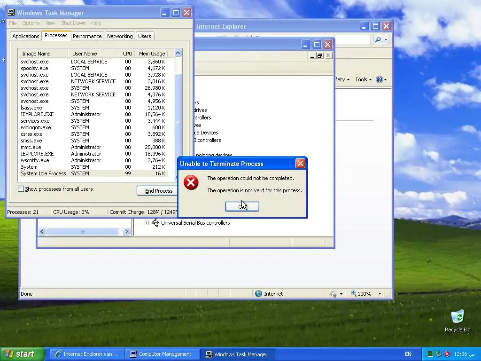The height and width of the screenshot is (361, 481).
Task: Open Task Manager Options menu
Action: click(31, 23)
